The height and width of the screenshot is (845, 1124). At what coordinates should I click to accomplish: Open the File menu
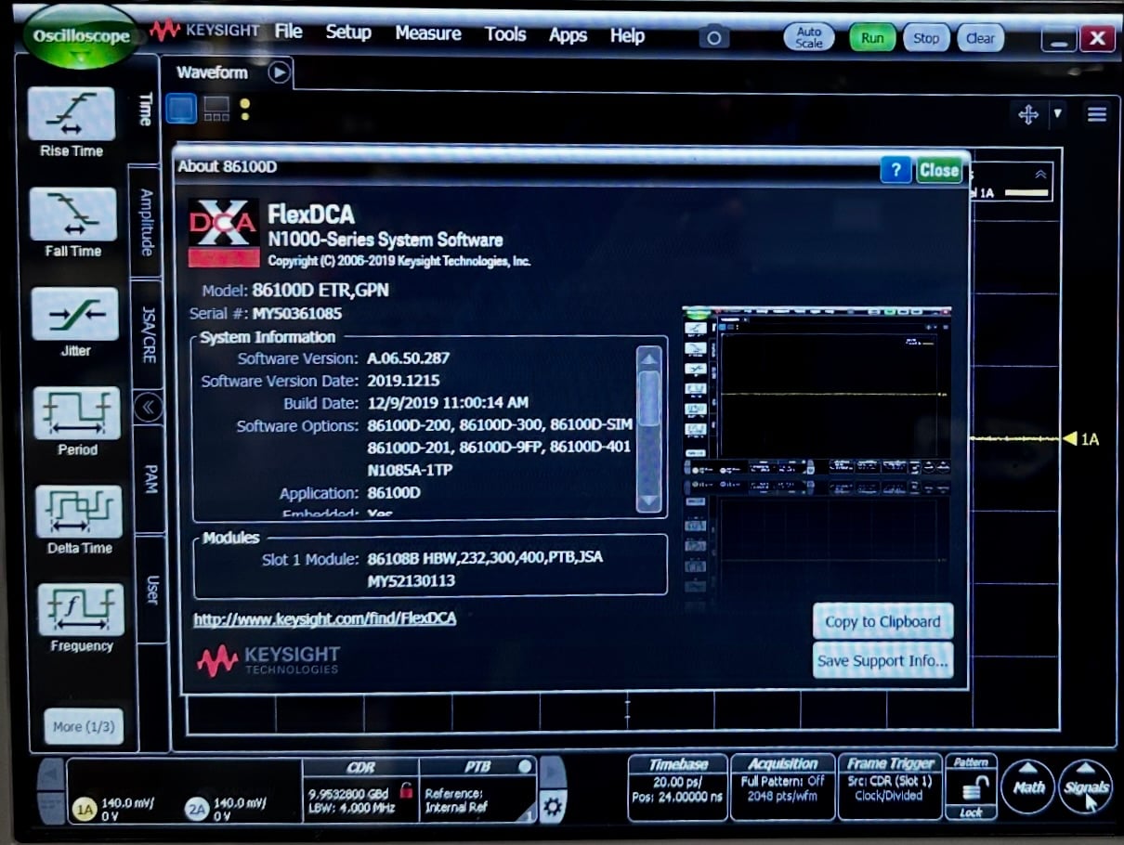(289, 32)
